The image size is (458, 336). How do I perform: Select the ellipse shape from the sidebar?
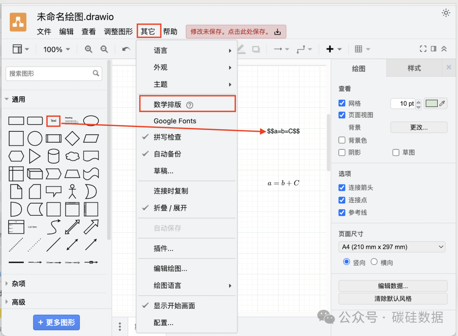click(91, 121)
